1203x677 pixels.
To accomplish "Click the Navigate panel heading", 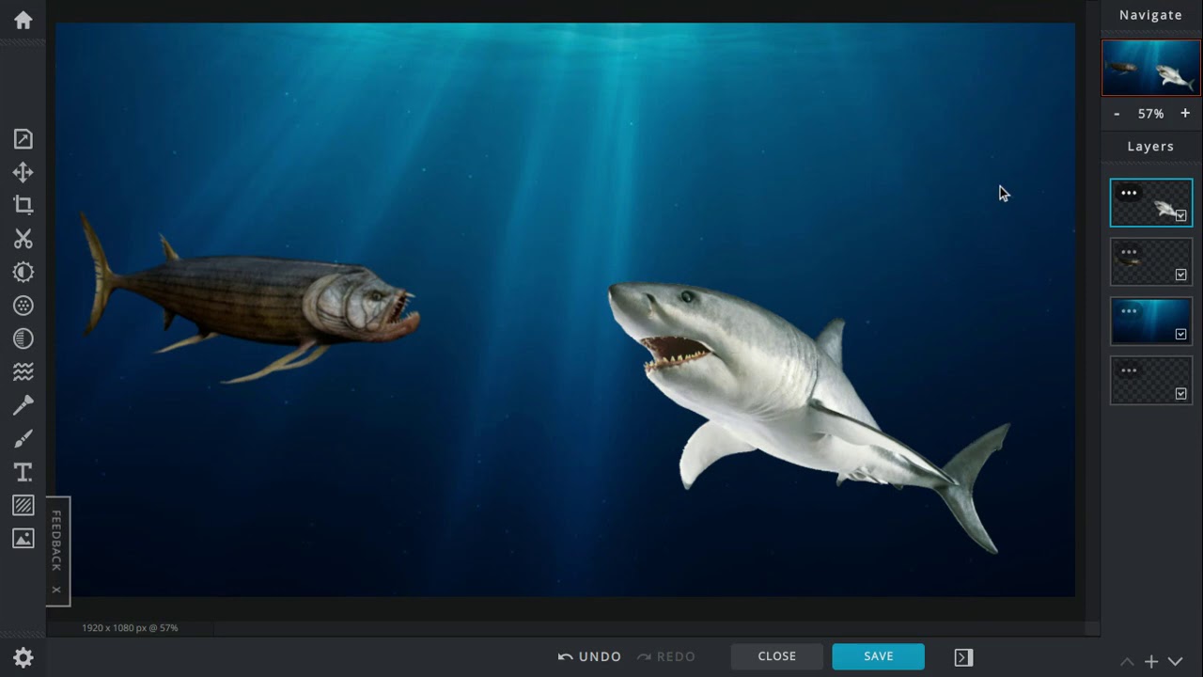I will [1151, 15].
